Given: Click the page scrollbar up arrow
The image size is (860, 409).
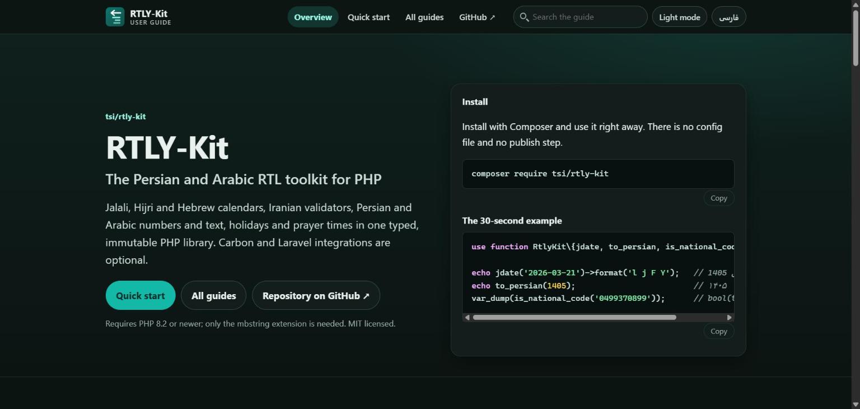Looking at the screenshot, I should (855, 4).
